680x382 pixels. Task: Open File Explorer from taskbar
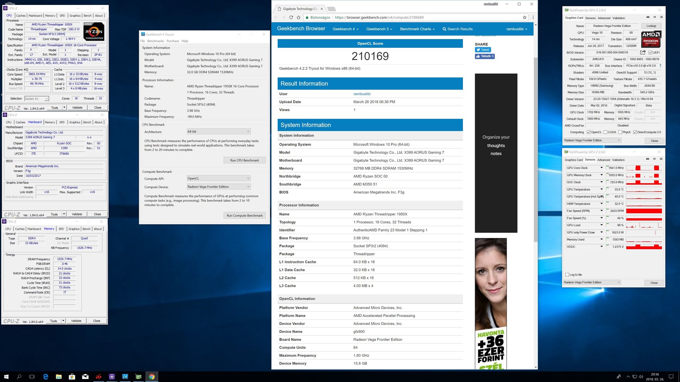[59, 377]
